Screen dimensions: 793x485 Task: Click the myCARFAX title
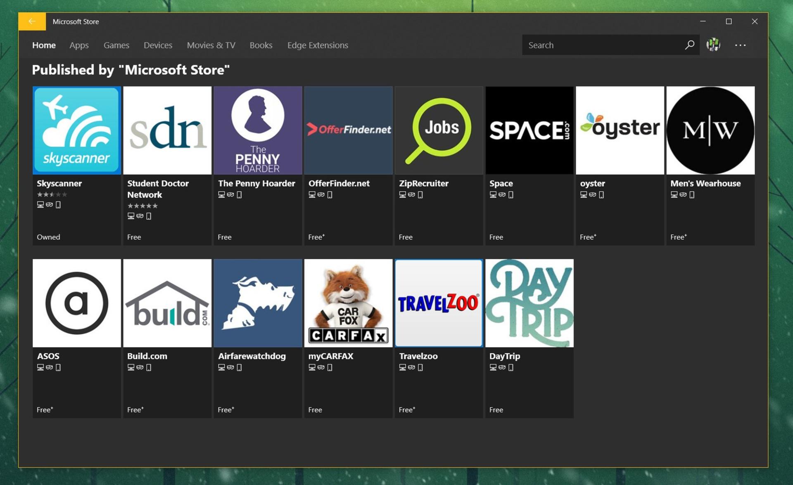[x=331, y=356]
